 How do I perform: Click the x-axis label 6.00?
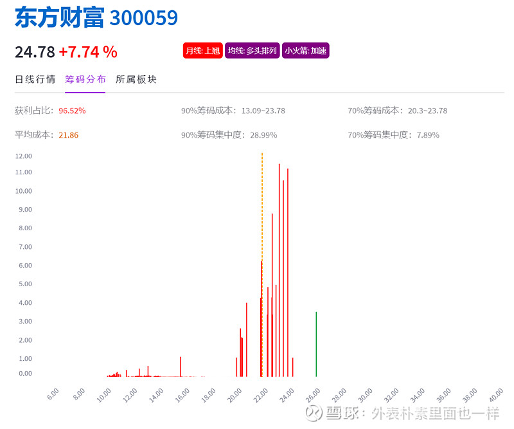[x=53, y=394]
